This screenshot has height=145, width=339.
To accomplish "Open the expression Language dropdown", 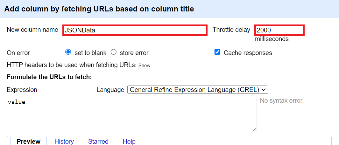I will pos(198,90).
